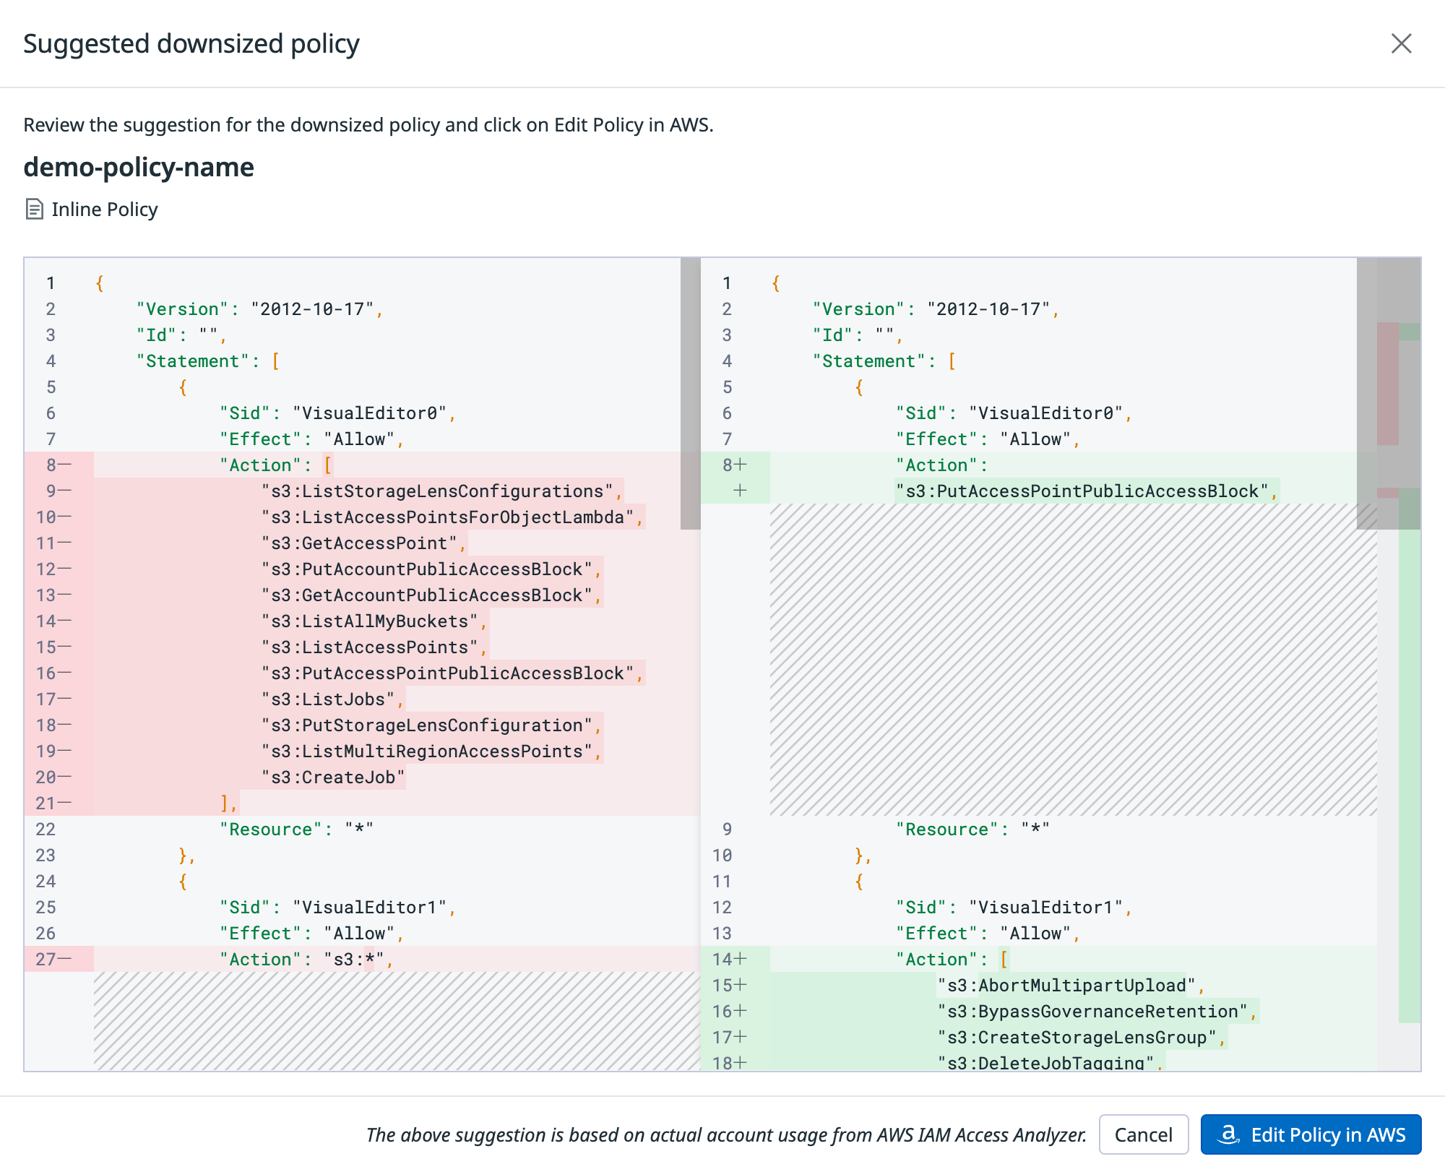Select the s3:CreateJob line in left pane
Screen dimensions: 1445x1172
coord(333,777)
